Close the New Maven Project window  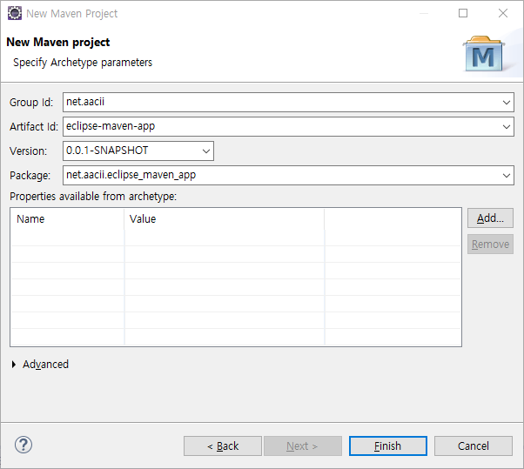503,13
